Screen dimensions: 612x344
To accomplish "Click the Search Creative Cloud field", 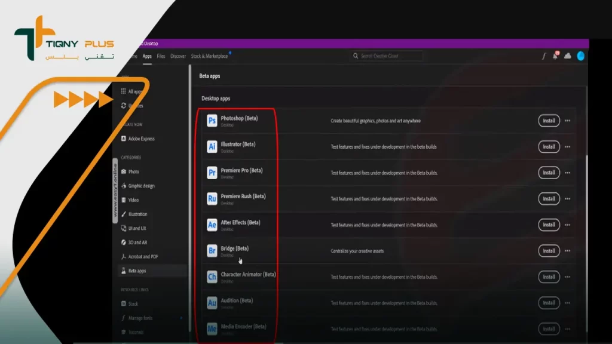I will [x=387, y=56].
